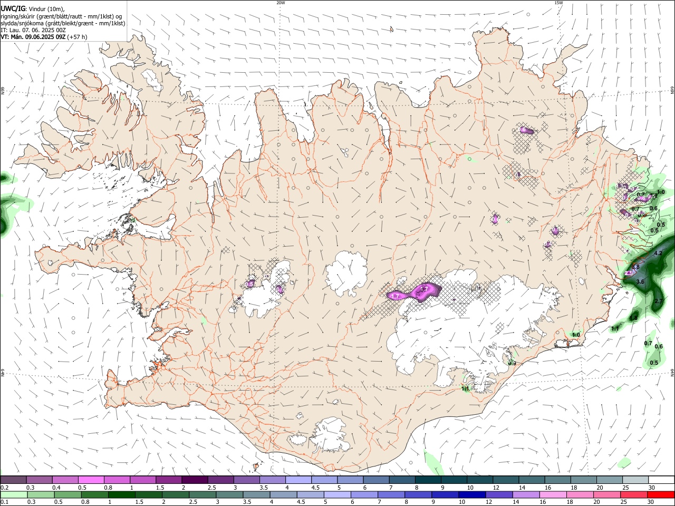Click the '15W' longitude label

pyautogui.click(x=559, y=3)
